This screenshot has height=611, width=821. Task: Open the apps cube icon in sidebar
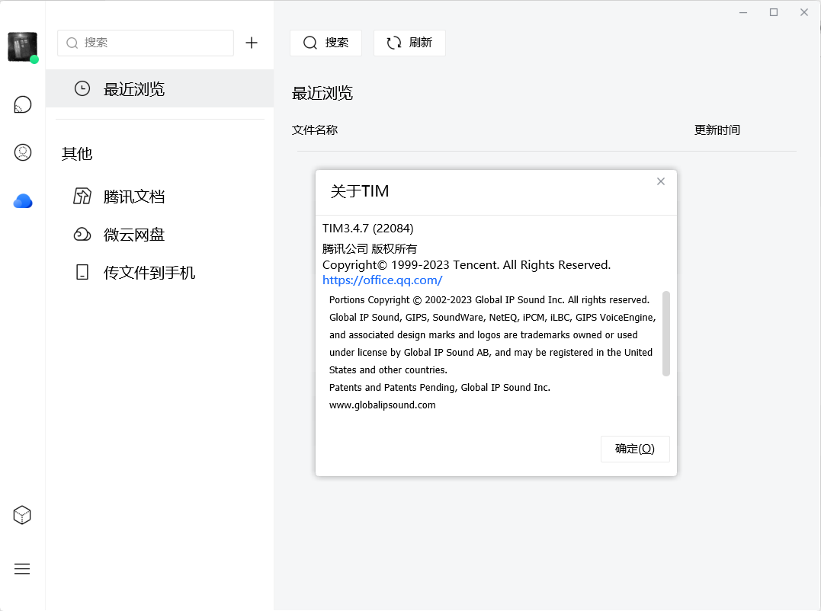click(22, 515)
